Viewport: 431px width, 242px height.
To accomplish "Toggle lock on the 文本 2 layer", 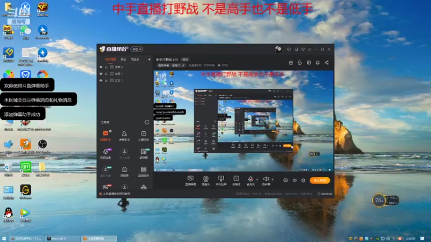I will [106, 67].
